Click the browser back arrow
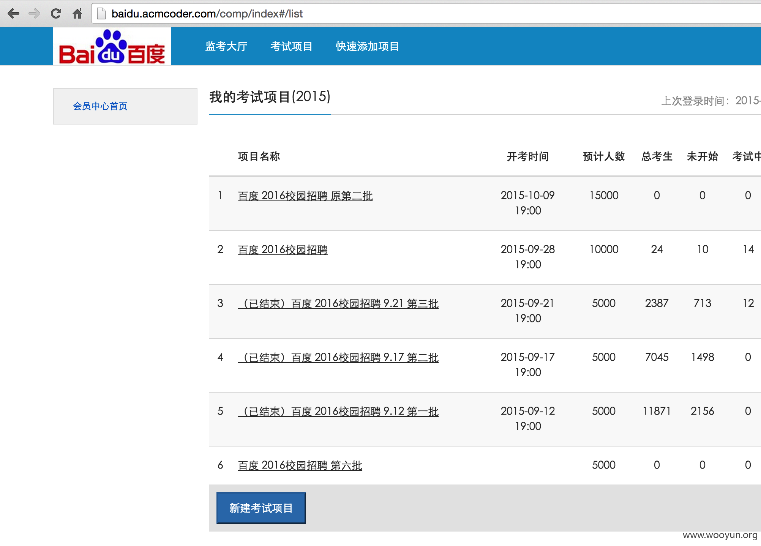 pos(13,14)
